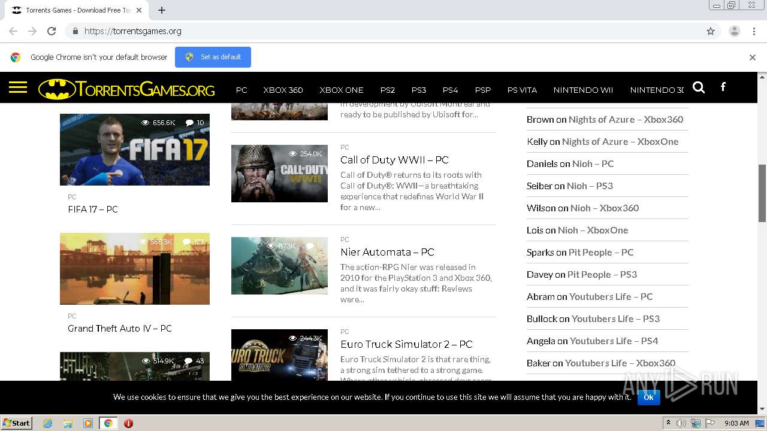Image resolution: width=767 pixels, height=431 pixels.
Task: Open the Euro Truck Simulator 2 thumbnail
Action: [x=279, y=355]
